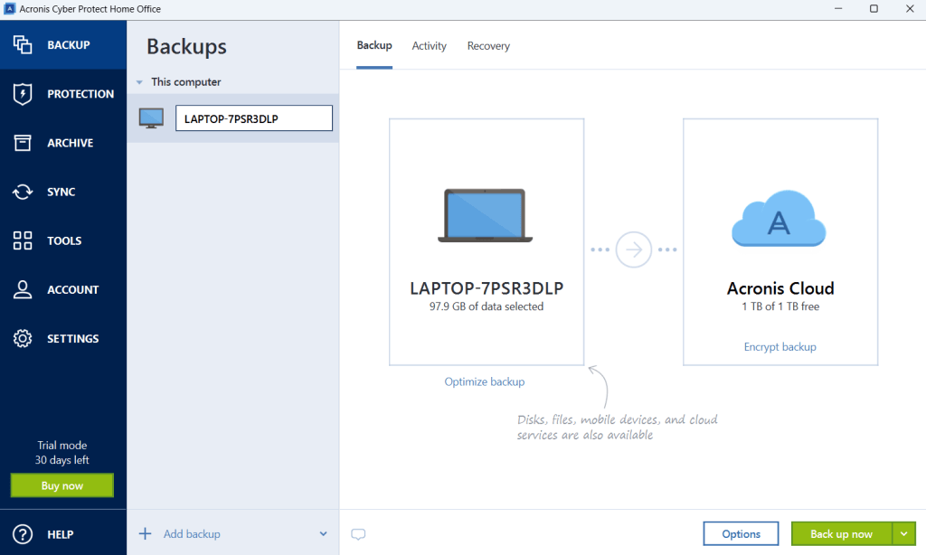Viewport: 926px width, 555px height.
Task: Click the Settings gear icon
Action: tap(23, 338)
